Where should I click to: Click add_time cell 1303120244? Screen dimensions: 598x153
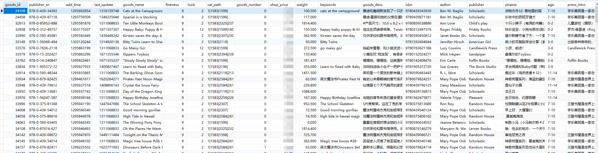79,42
